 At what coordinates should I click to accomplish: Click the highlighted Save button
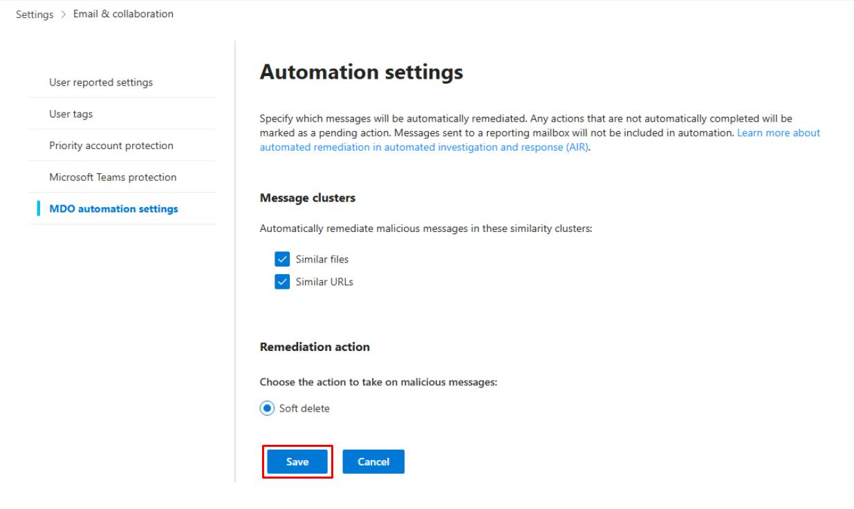[297, 461]
